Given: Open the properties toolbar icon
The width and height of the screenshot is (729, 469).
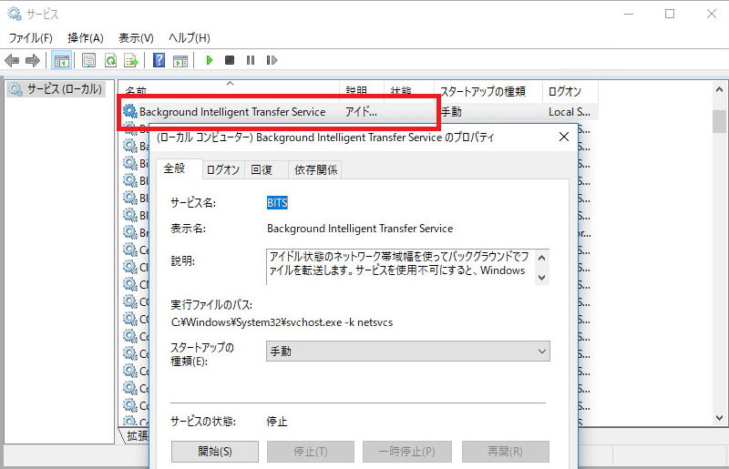Looking at the screenshot, I should [88, 60].
